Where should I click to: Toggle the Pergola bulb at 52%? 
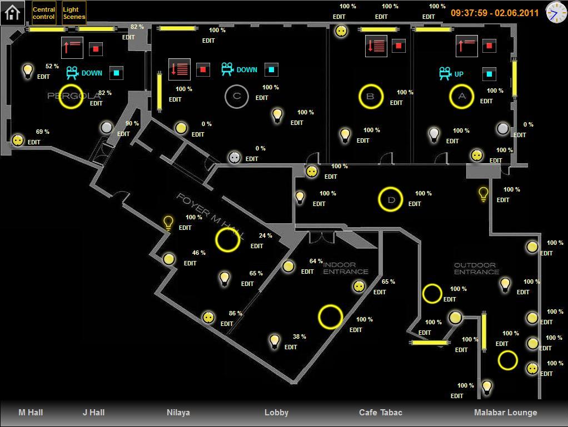[x=27, y=71]
